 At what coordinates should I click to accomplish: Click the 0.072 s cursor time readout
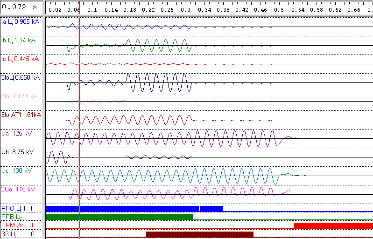19,7
